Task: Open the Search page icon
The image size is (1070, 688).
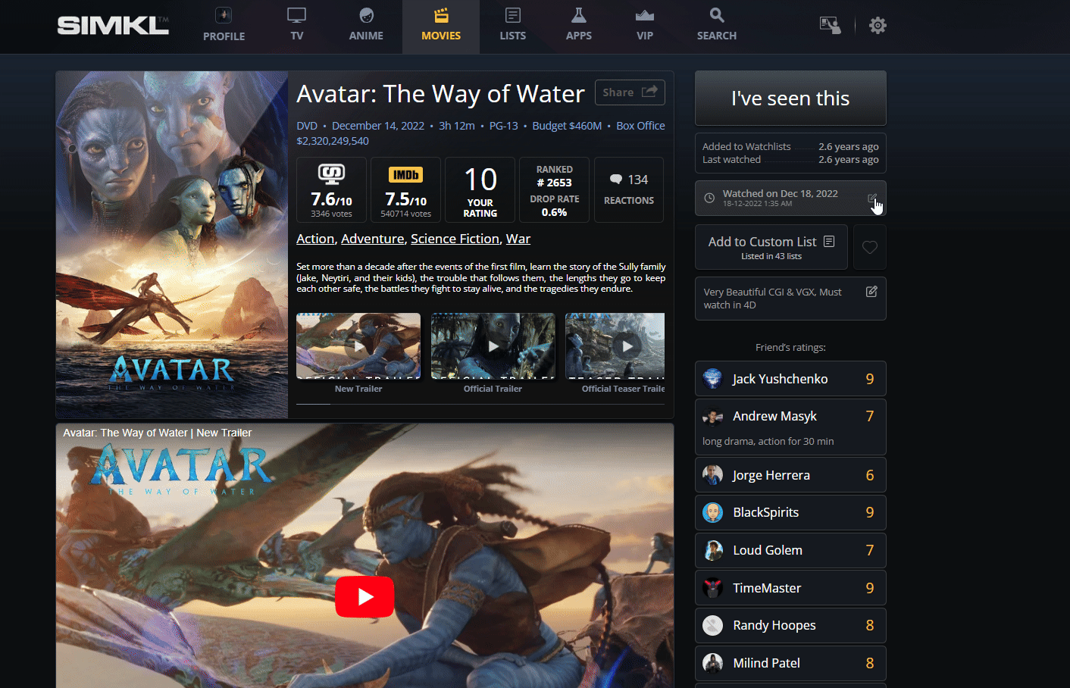Action: coord(716,25)
